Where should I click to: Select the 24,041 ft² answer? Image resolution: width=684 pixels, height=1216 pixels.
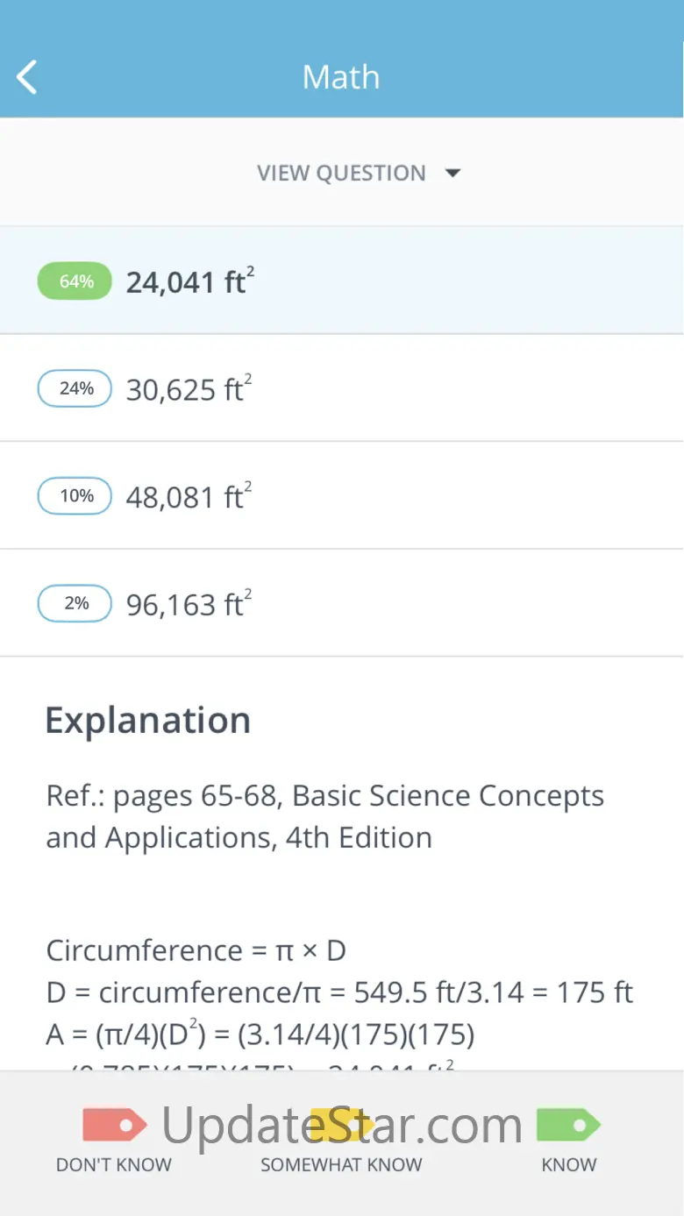point(190,281)
